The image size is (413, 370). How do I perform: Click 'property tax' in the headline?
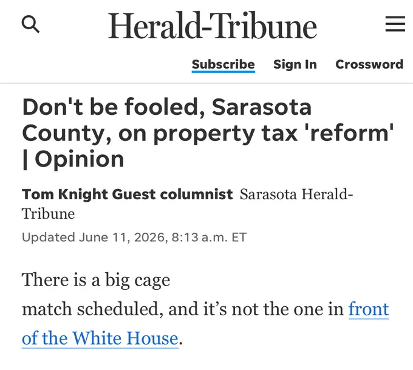[x=225, y=134]
